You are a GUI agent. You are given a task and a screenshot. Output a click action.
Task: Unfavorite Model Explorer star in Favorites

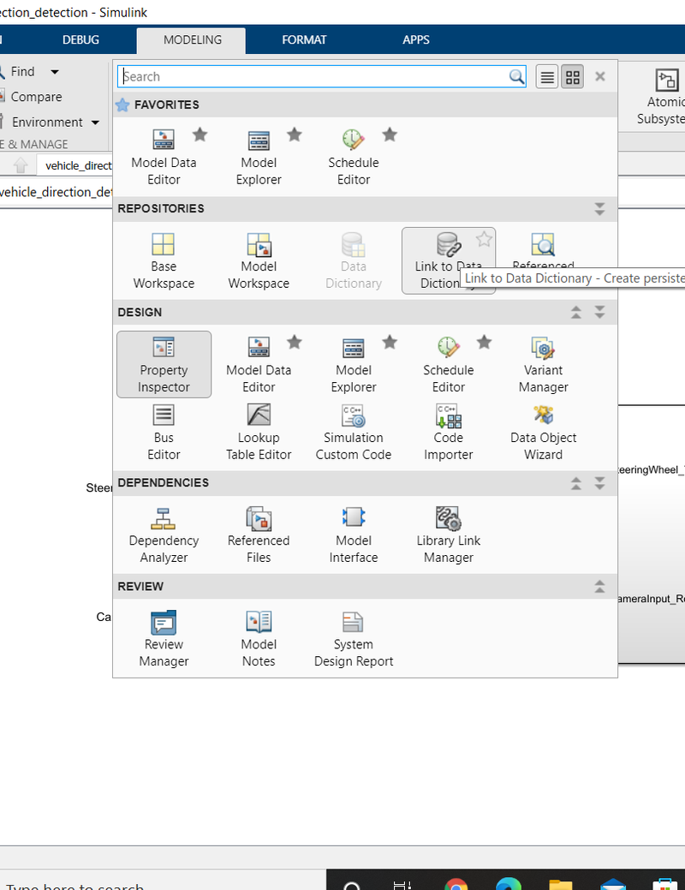pyautogui.click(x=294, y=135)
